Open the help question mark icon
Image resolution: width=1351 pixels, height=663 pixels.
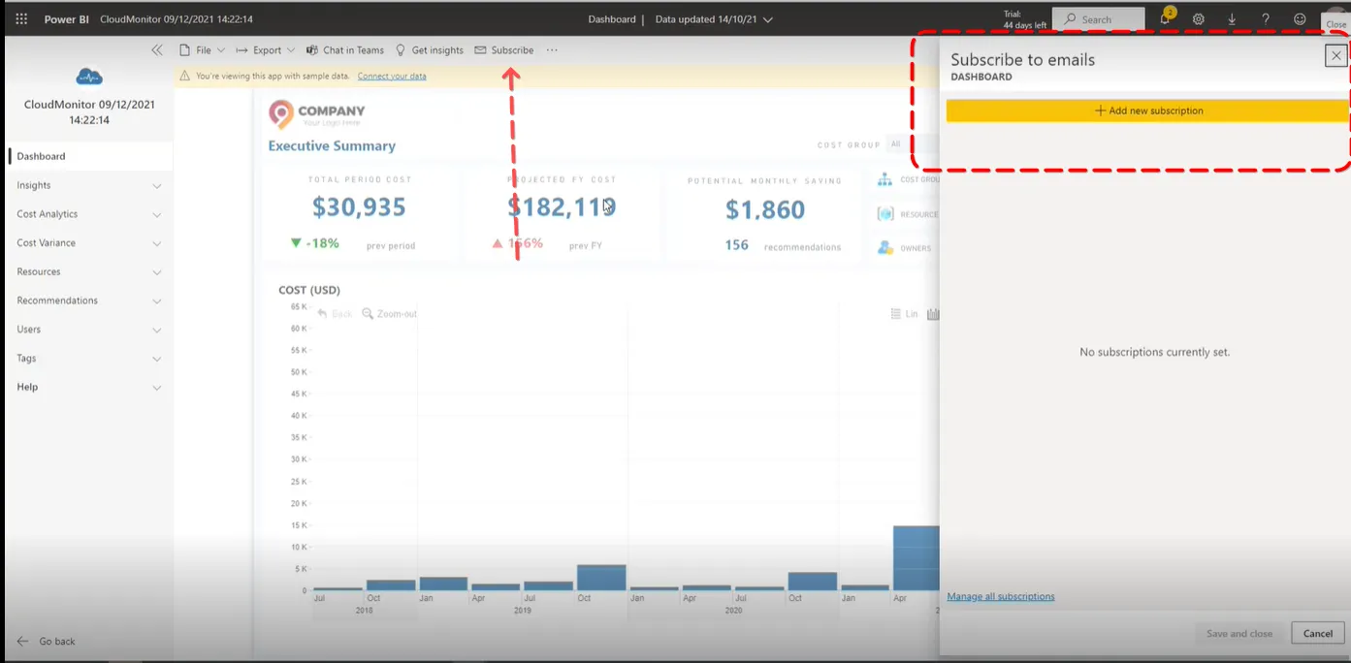coord(1266,19)
